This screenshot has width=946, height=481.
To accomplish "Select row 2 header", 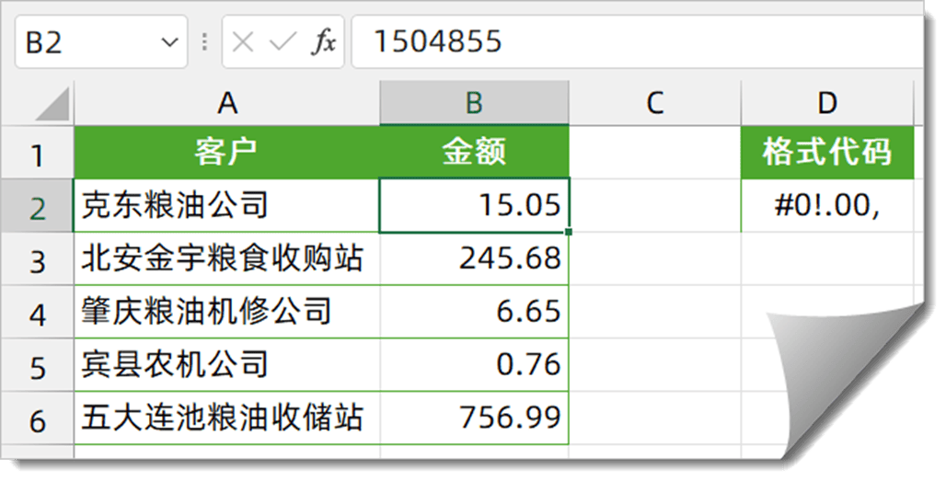I will (37, 206).
